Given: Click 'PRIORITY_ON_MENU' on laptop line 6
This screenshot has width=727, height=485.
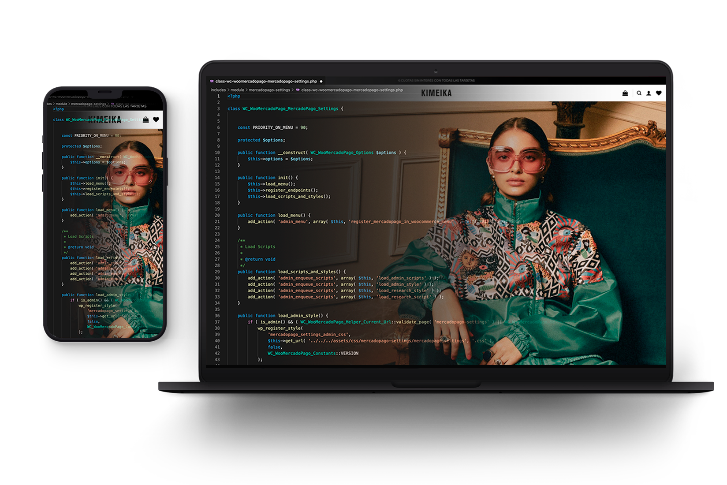Looking at the screenshot, I should pyautogui.click(x=272, y=127).
